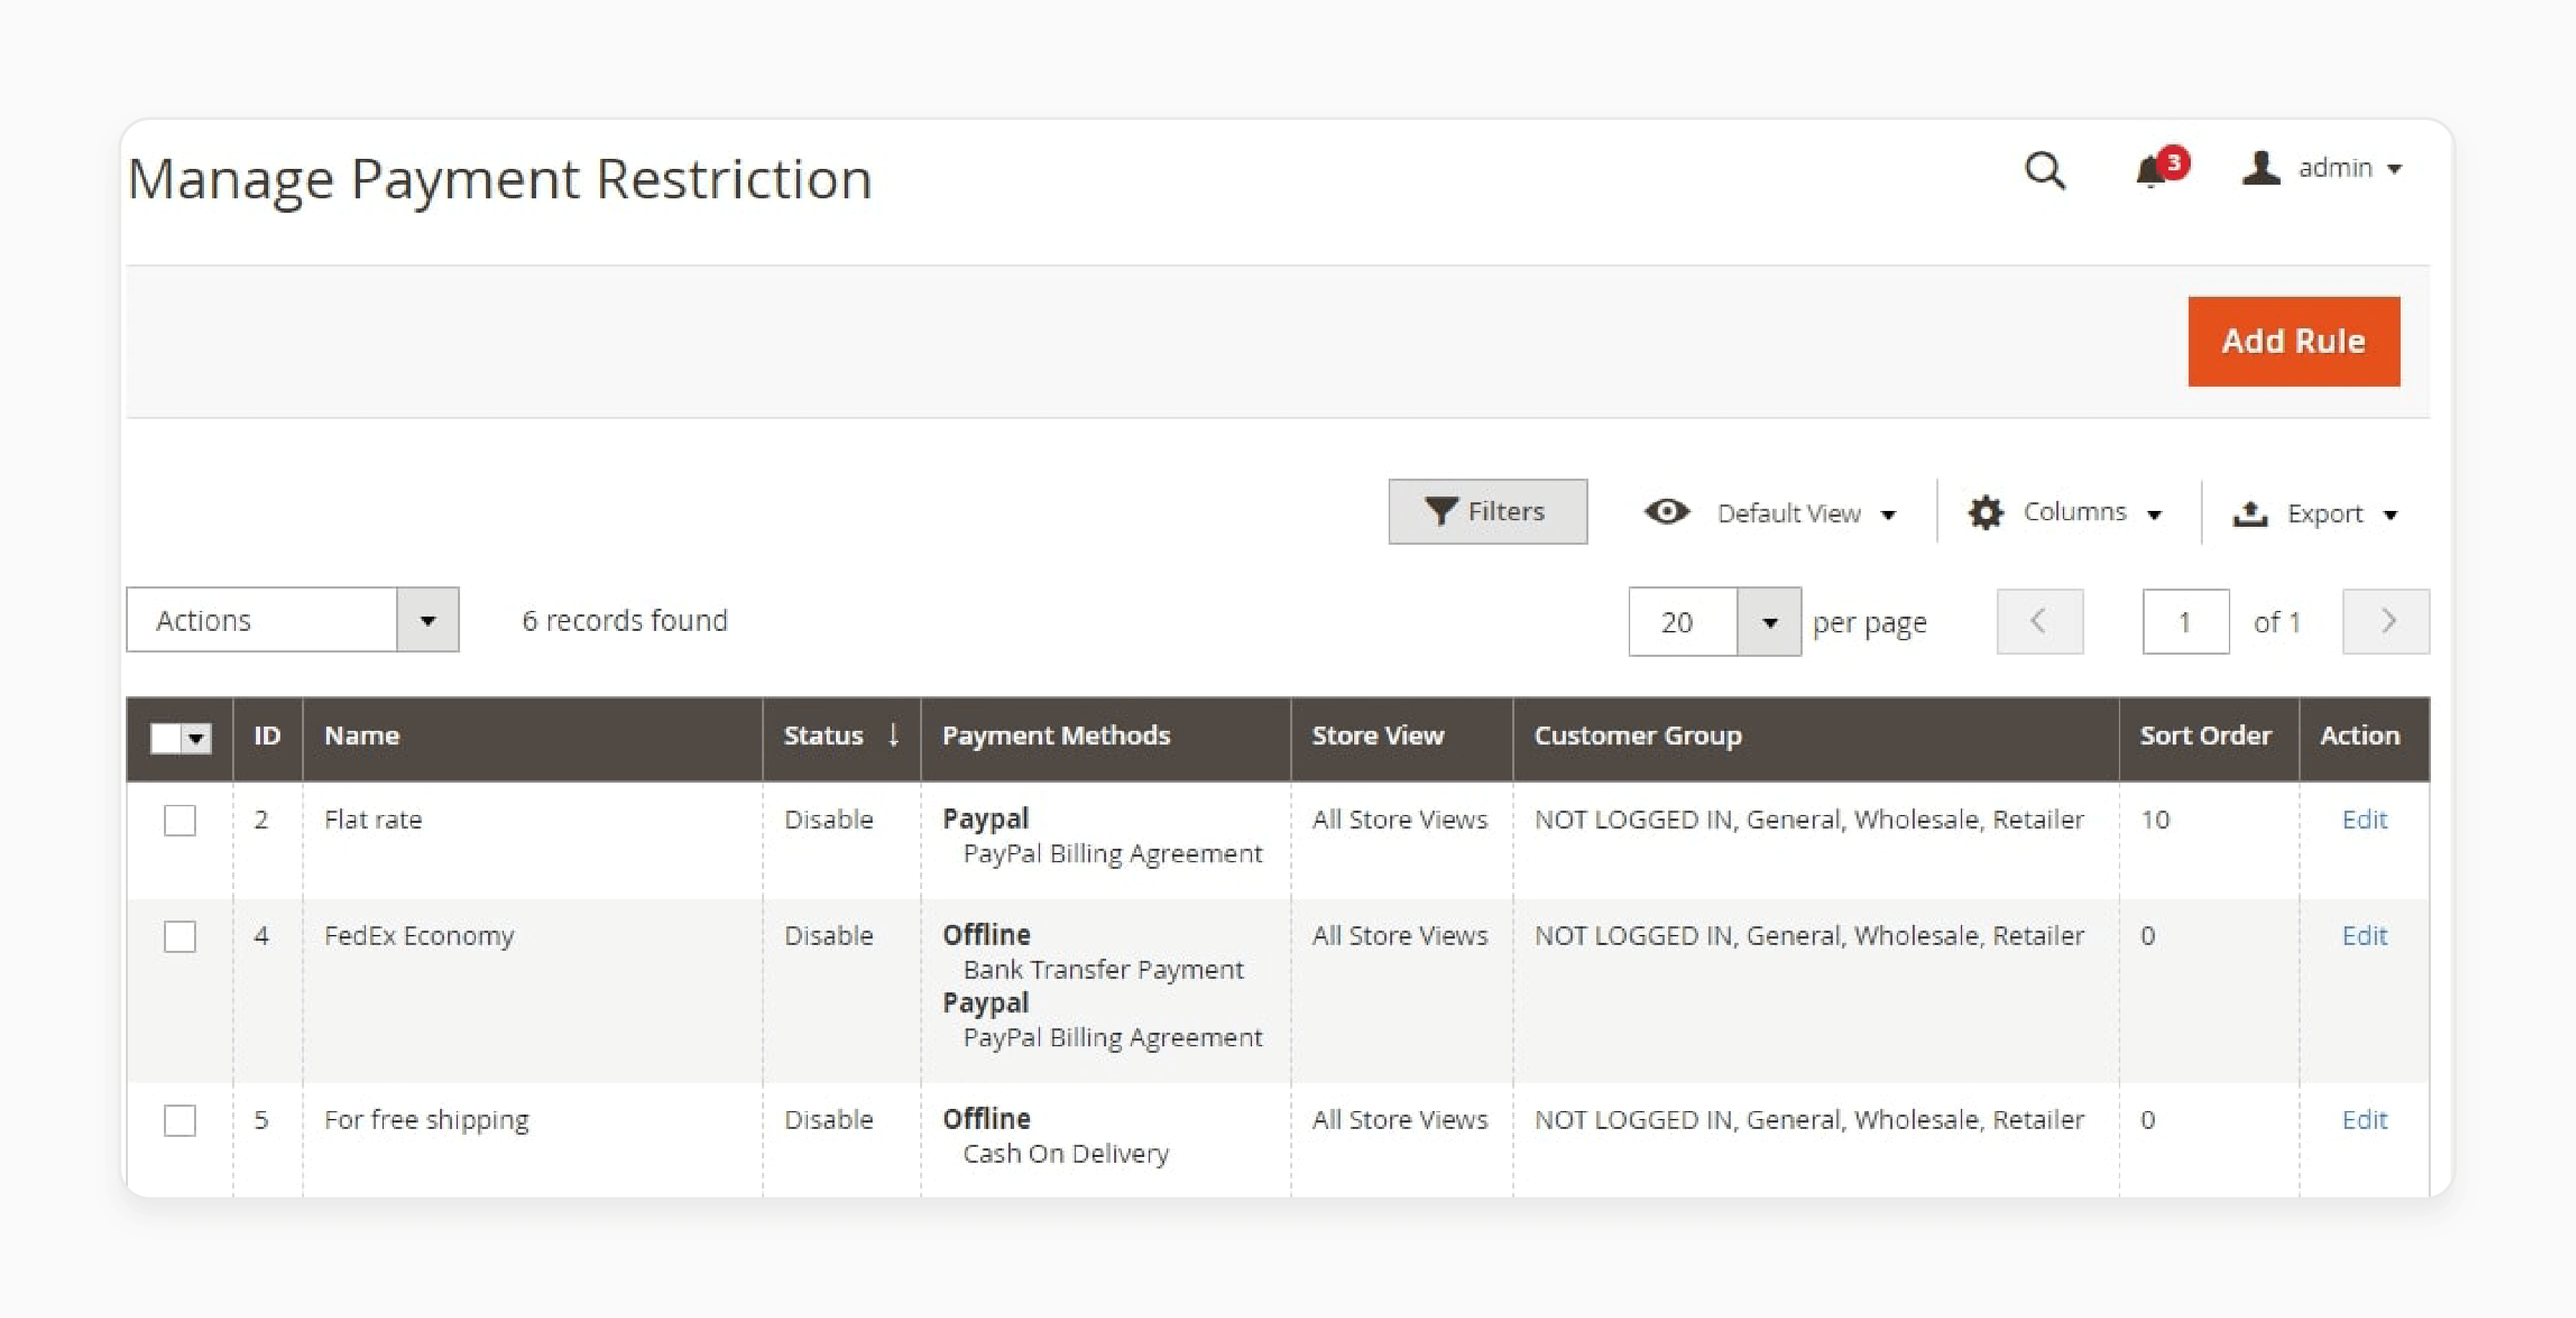The height and width of the screenshot is (1318, 2576).
Task: Click the Disable status of Flat rate
Action: pyautogui.click(x=829, y=820)
